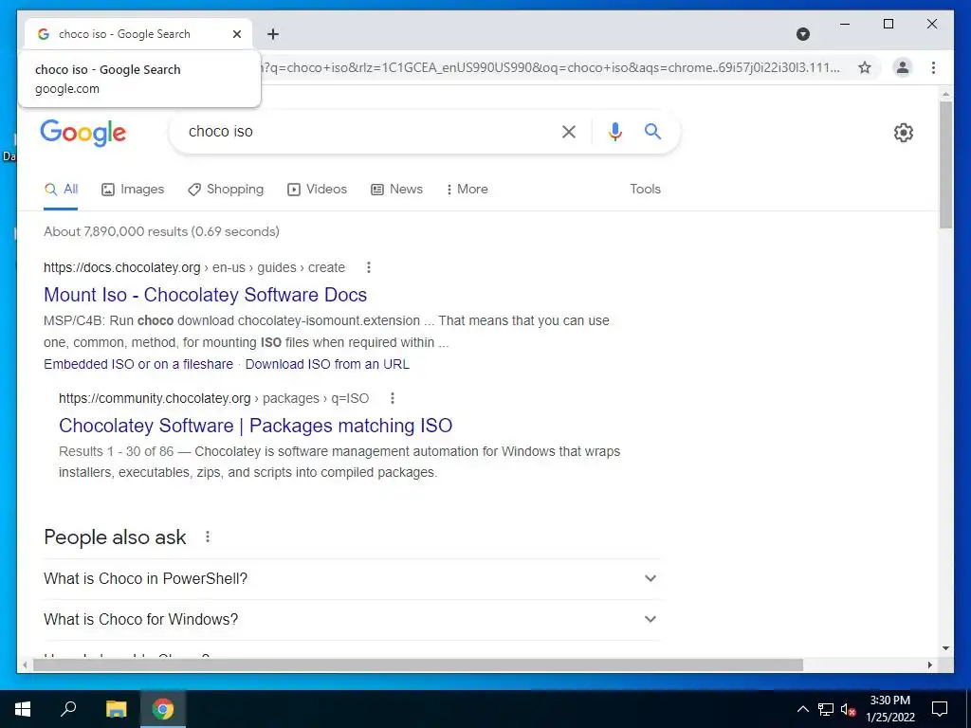Expand 'What is Choco for Windows?' question
Image resolution: width=971 pixels, height=728 pixels.
coord(352,620)
